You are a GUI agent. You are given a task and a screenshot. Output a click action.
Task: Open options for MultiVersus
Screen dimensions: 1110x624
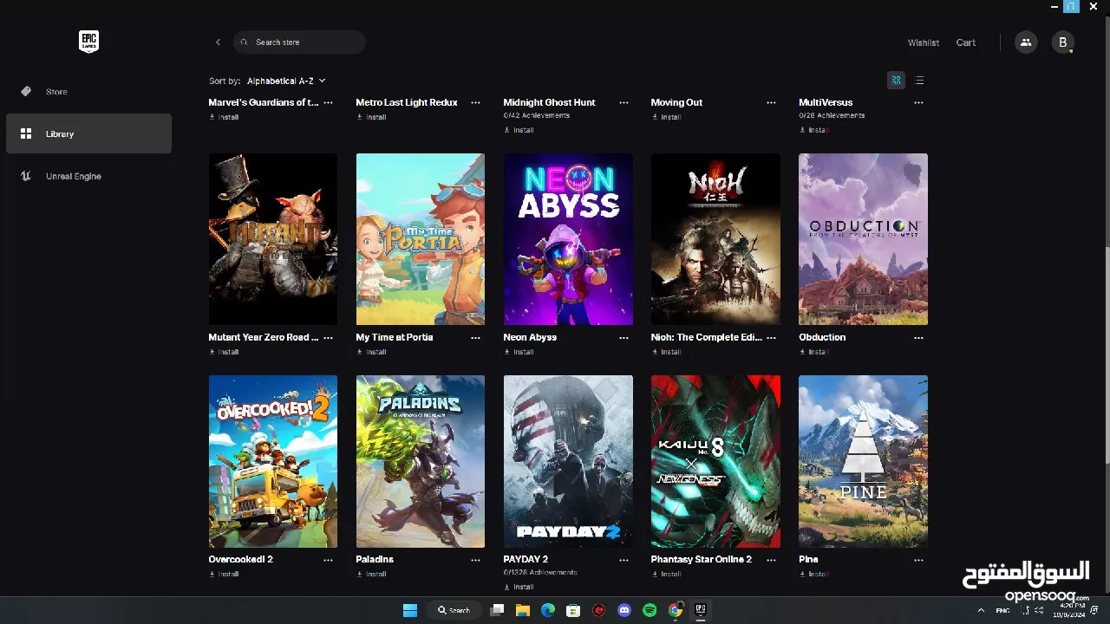click(x=918, y=102)
